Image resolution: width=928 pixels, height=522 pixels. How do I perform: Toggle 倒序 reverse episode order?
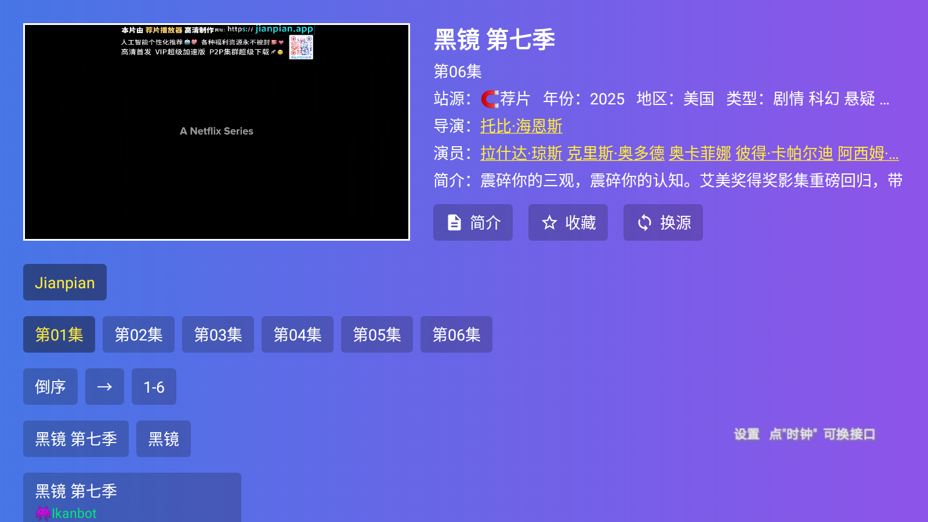50,387
